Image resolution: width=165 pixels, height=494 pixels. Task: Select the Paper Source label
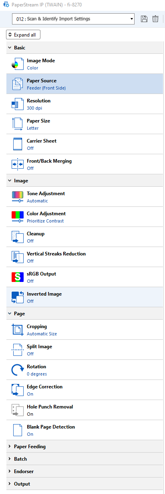click(42, 81)
